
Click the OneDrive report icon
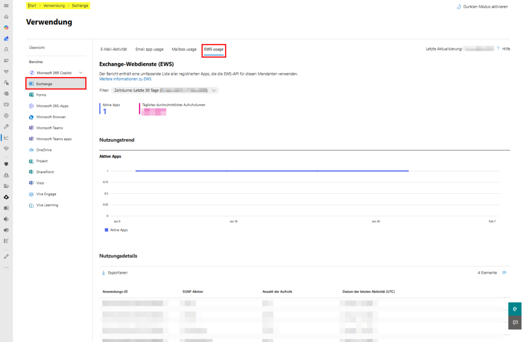click(x=32, y=150)
